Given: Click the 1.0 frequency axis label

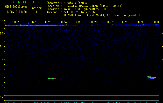Looking at the screenshot, I should tap(2, 46).
